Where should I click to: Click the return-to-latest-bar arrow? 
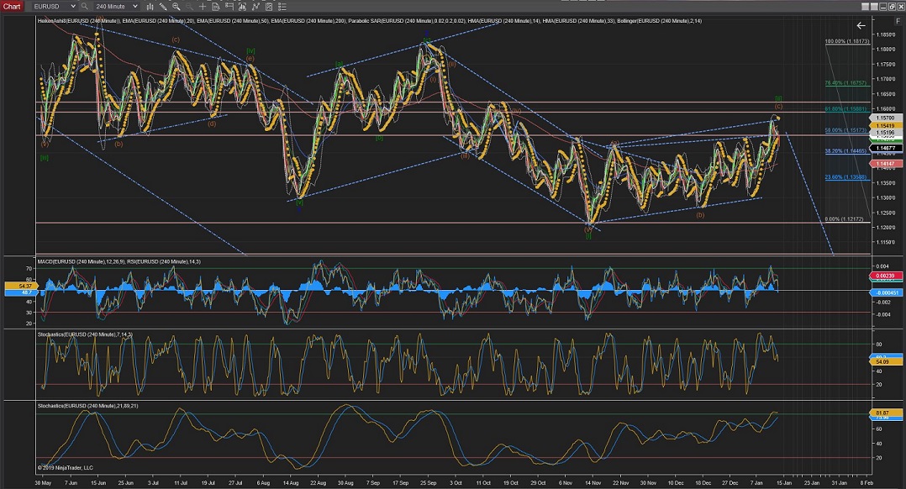(861, 25)
